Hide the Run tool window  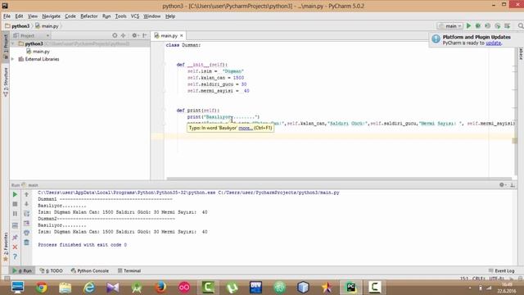[513, 184]
